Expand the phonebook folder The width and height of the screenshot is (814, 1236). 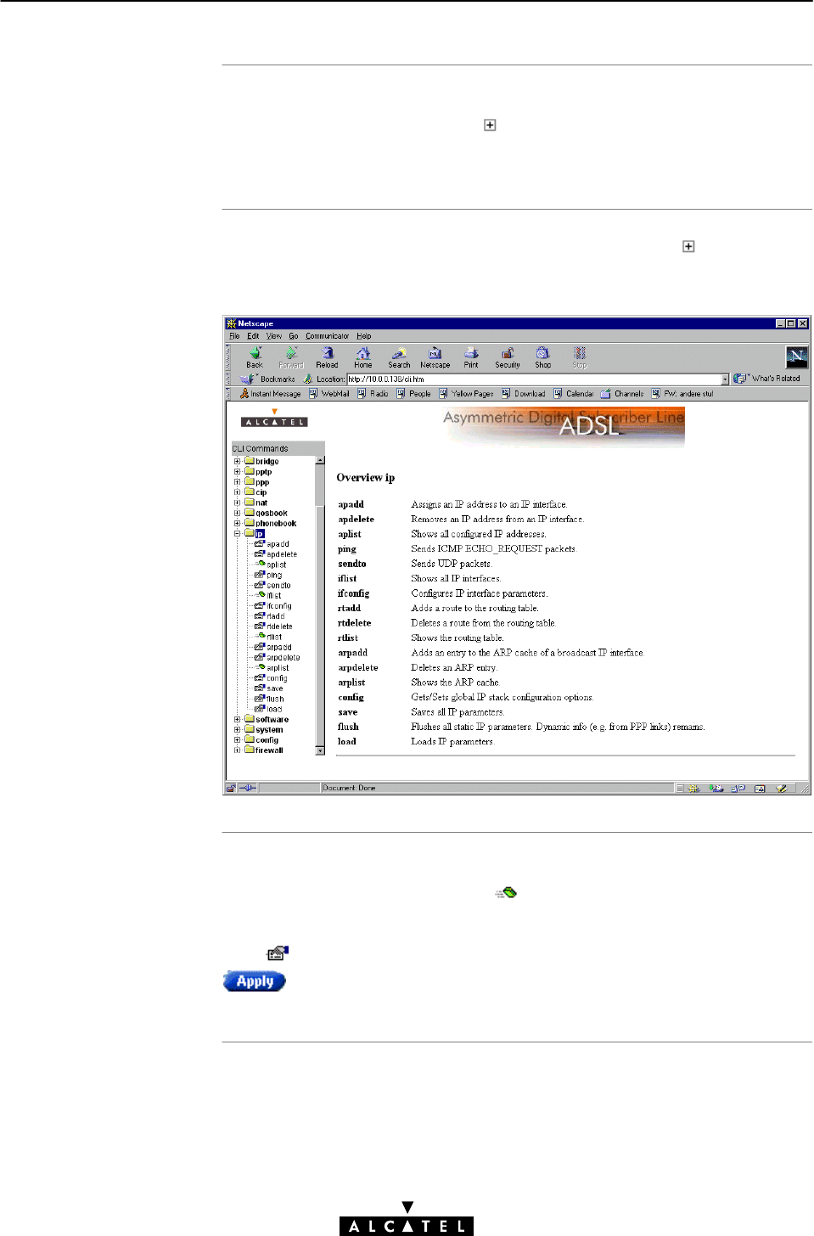(238, 524)
